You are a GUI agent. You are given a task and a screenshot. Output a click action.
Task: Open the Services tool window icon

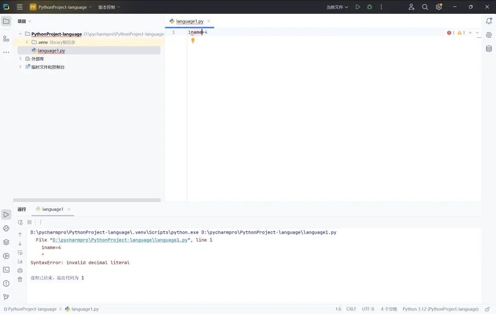pos(6,256)
